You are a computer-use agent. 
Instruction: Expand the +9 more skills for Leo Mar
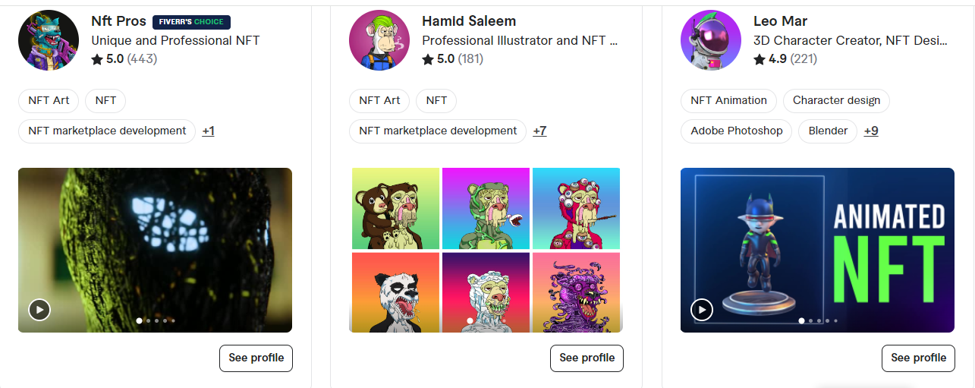(x=871, y=131)
